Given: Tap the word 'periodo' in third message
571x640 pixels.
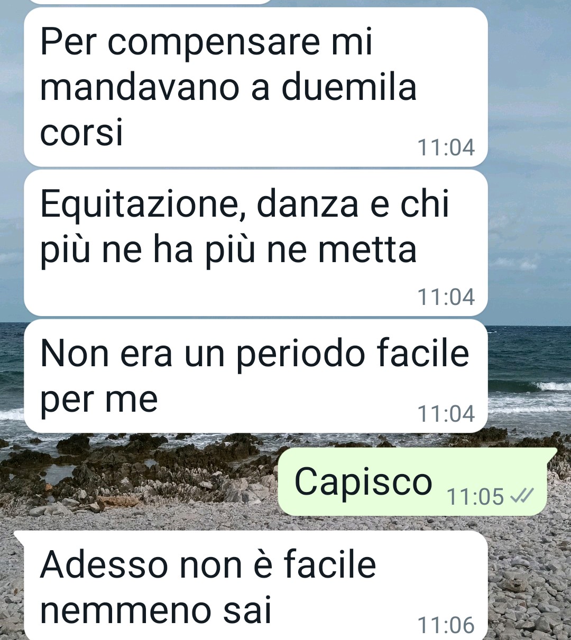Looking at the screenshot, I should pyautogui.click(x=300, y=355).
